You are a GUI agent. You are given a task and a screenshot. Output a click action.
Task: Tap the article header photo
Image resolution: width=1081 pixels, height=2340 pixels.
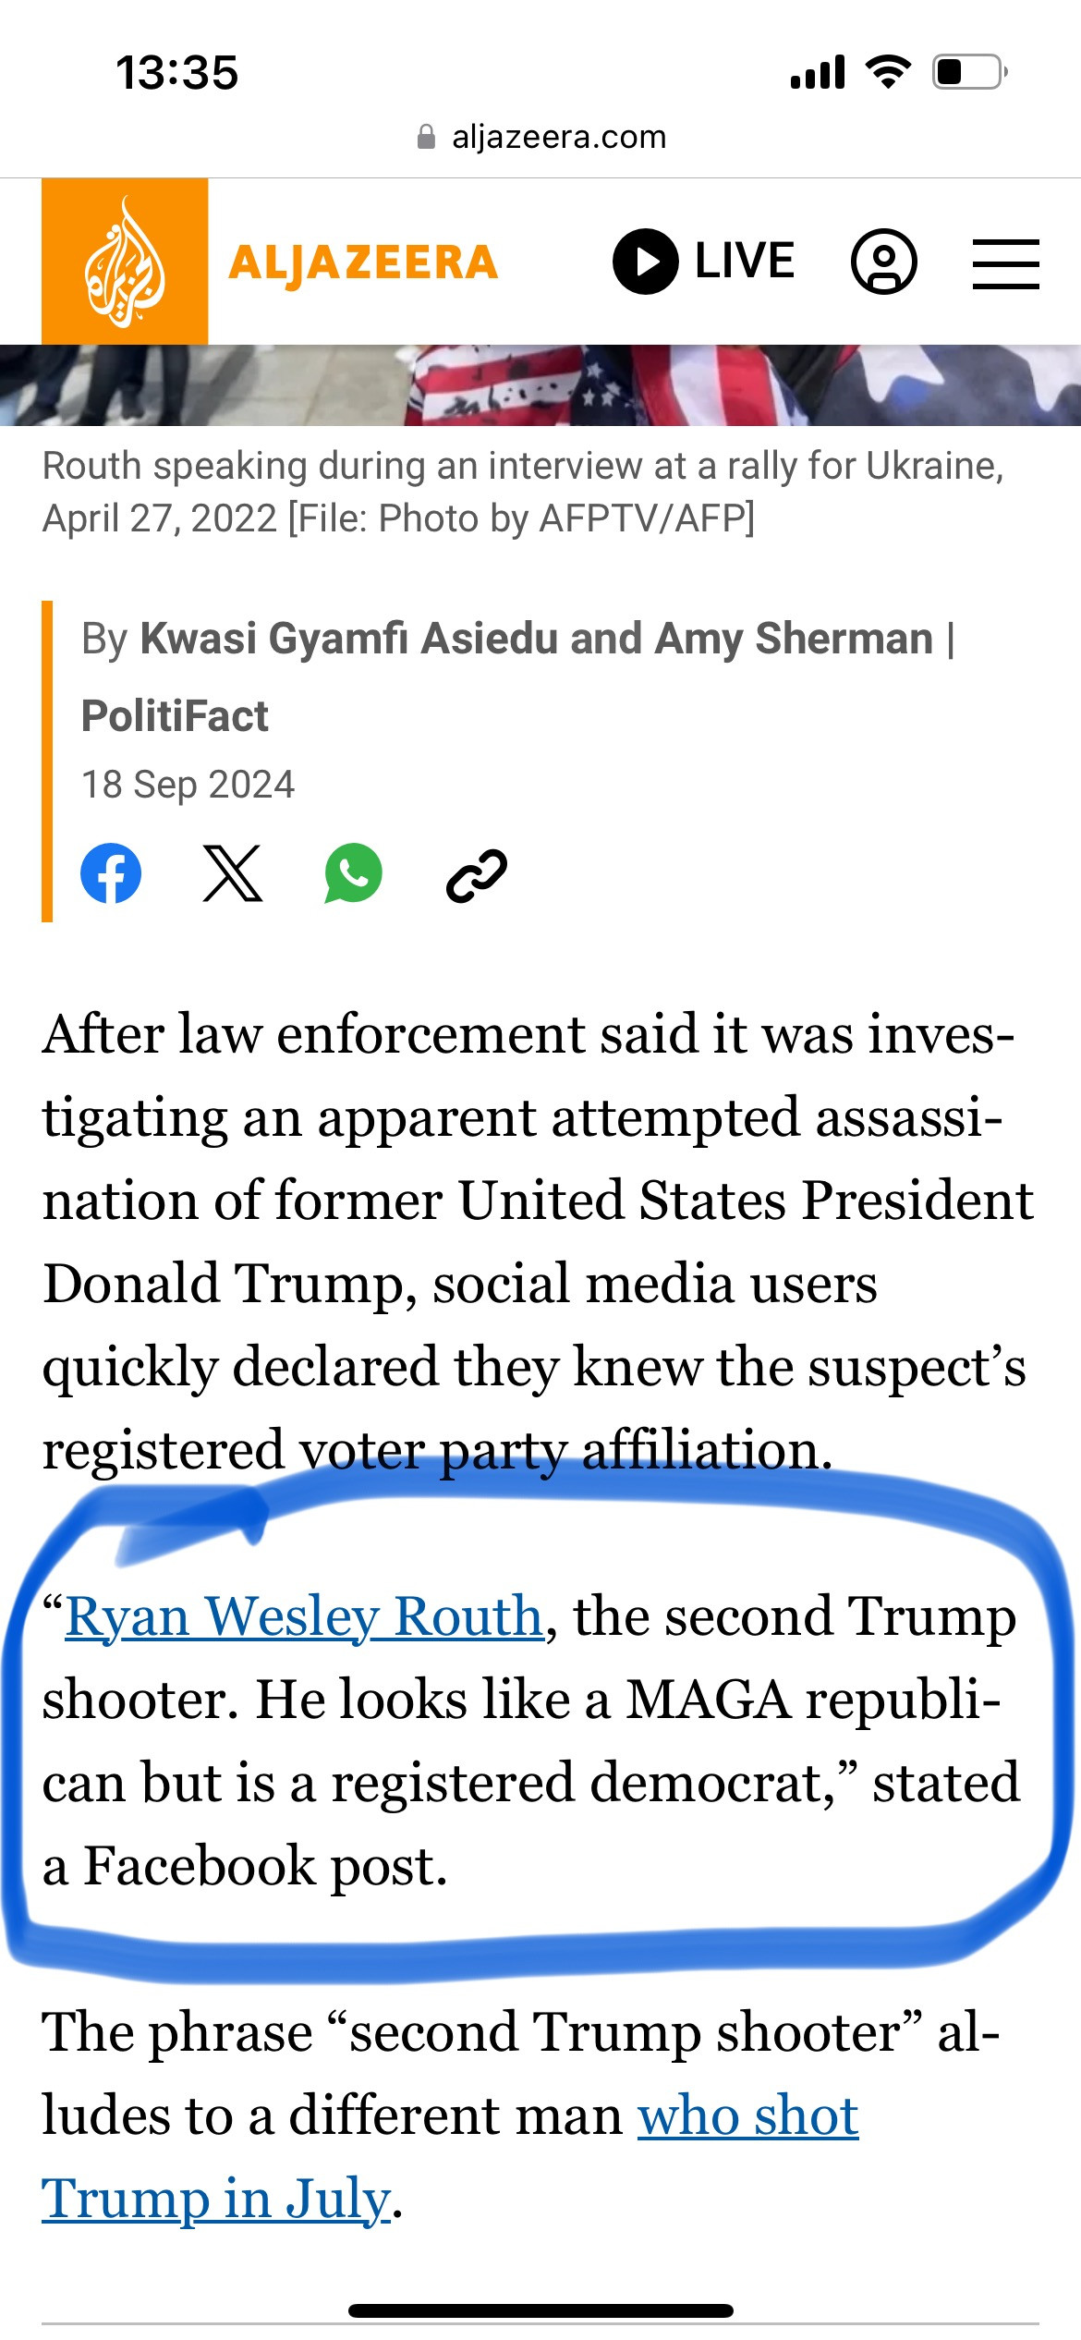(x=540, y=385)
